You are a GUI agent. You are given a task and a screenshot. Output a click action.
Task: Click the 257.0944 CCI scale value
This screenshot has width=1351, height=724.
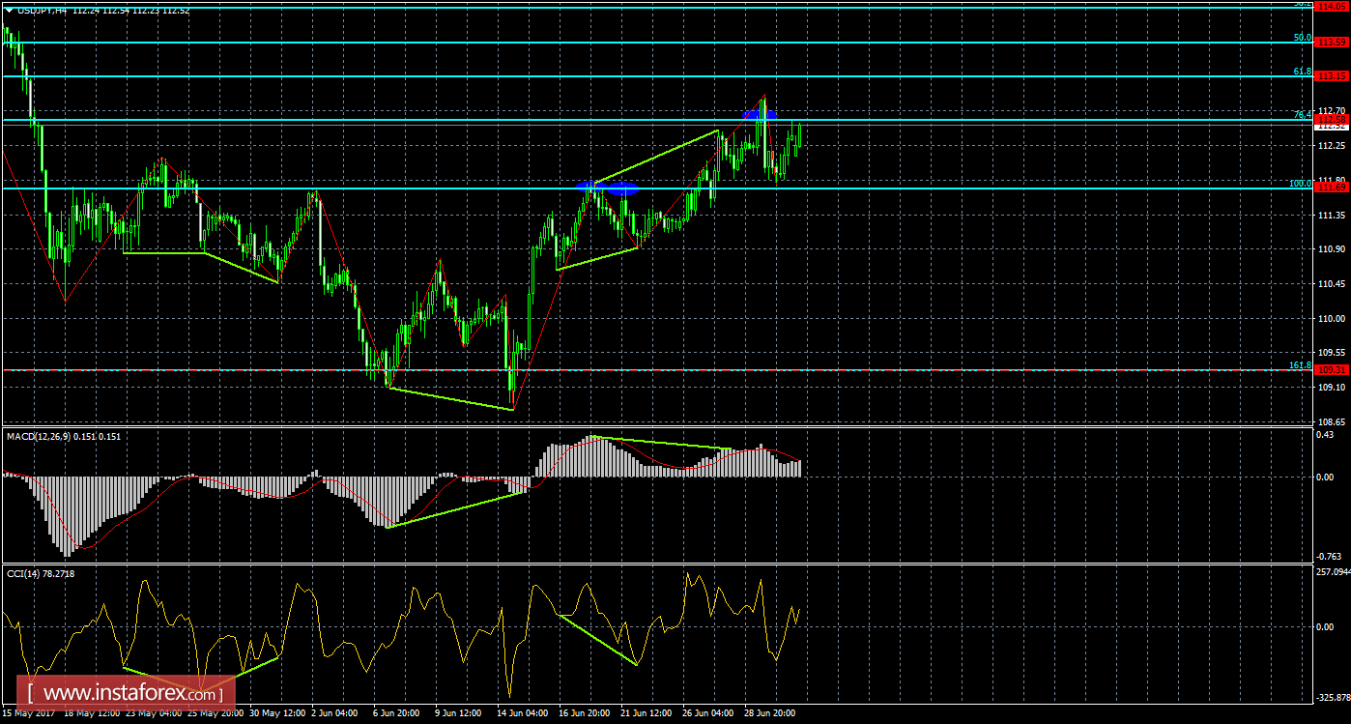click(1333, 573)
